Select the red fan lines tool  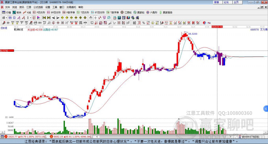point(96,23)
